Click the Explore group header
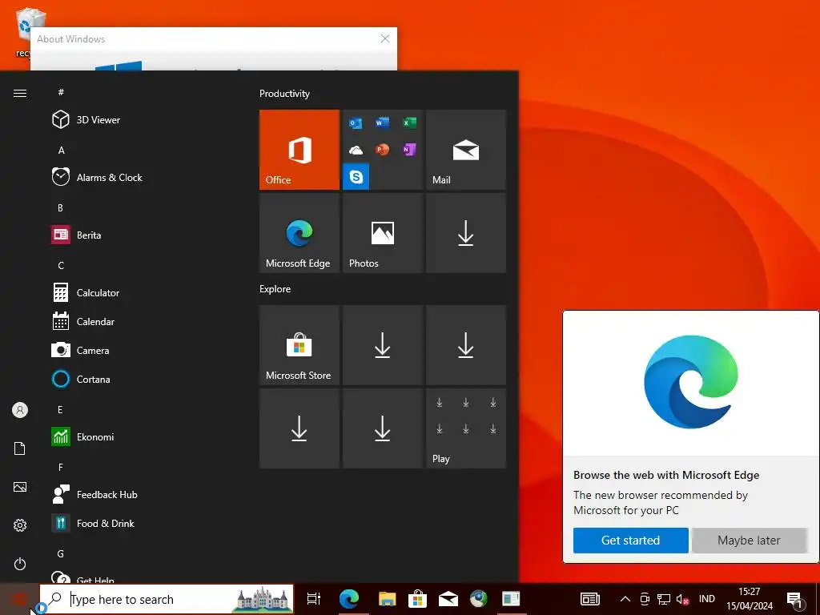The width and height of the screenshot is (820, 615). click(x=275, y=288)
